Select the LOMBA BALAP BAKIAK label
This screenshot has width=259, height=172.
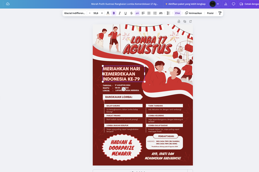tap(158, 126)
